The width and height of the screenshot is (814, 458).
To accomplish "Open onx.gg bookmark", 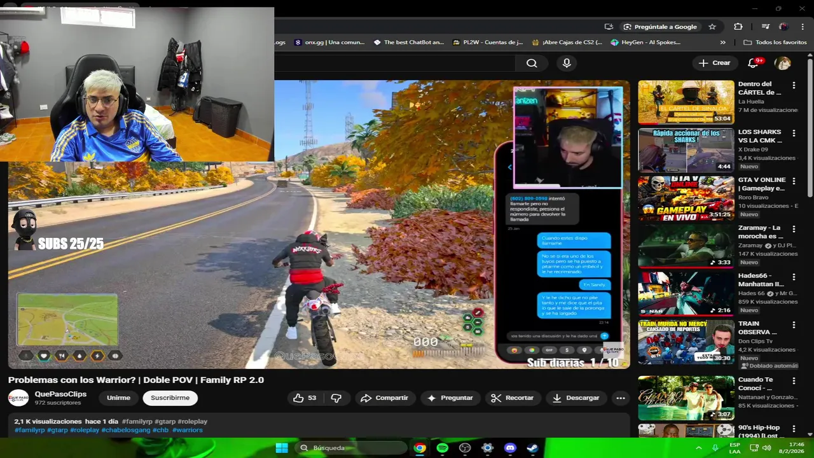I will coord(329,43).
